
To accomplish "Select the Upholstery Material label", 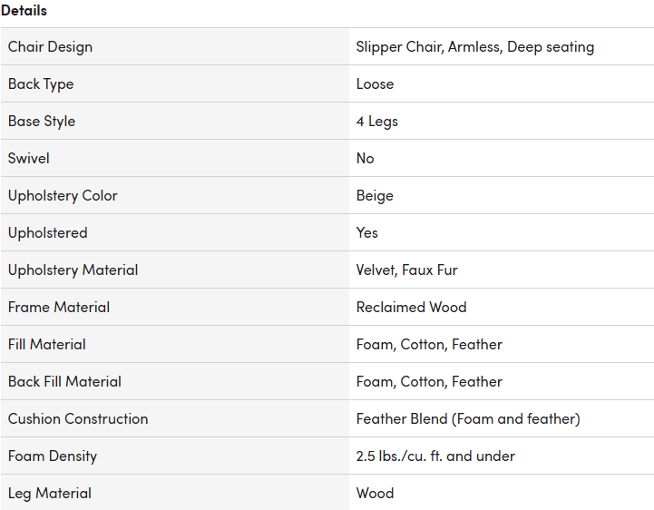I will tap(73, 270).
